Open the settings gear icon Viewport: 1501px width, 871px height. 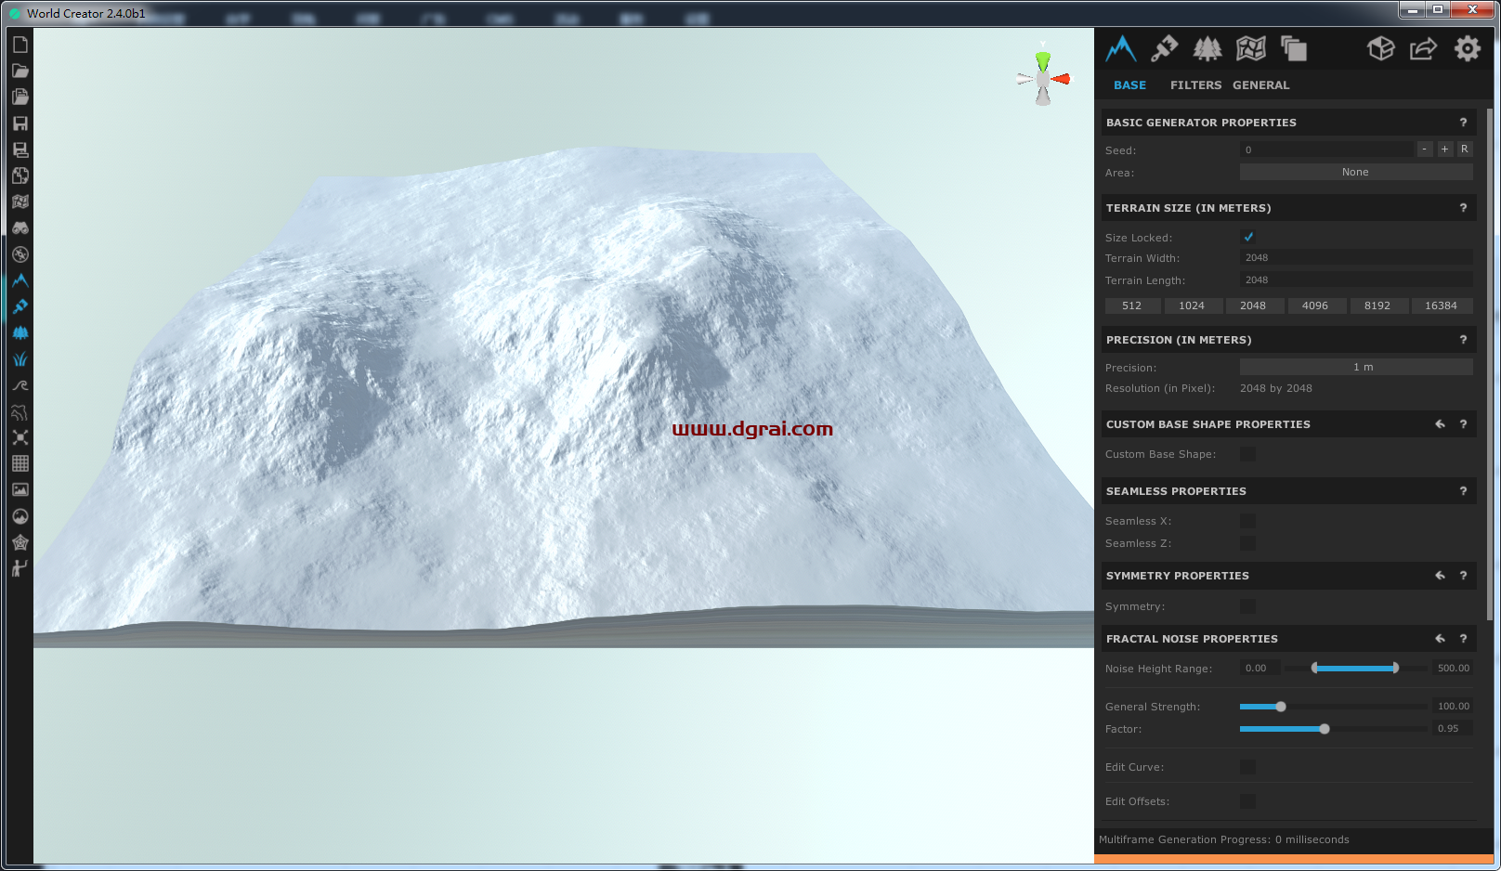tap(1467, 49)
